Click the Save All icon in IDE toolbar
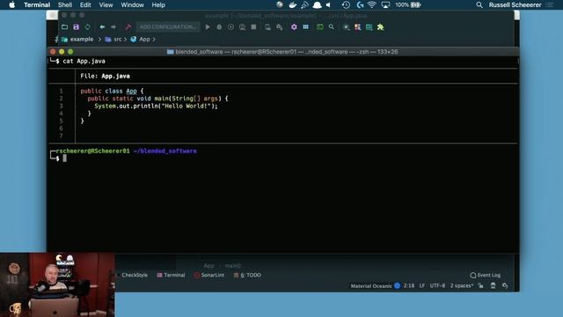Viewport: 563px width, 317px height. [77, 27]
